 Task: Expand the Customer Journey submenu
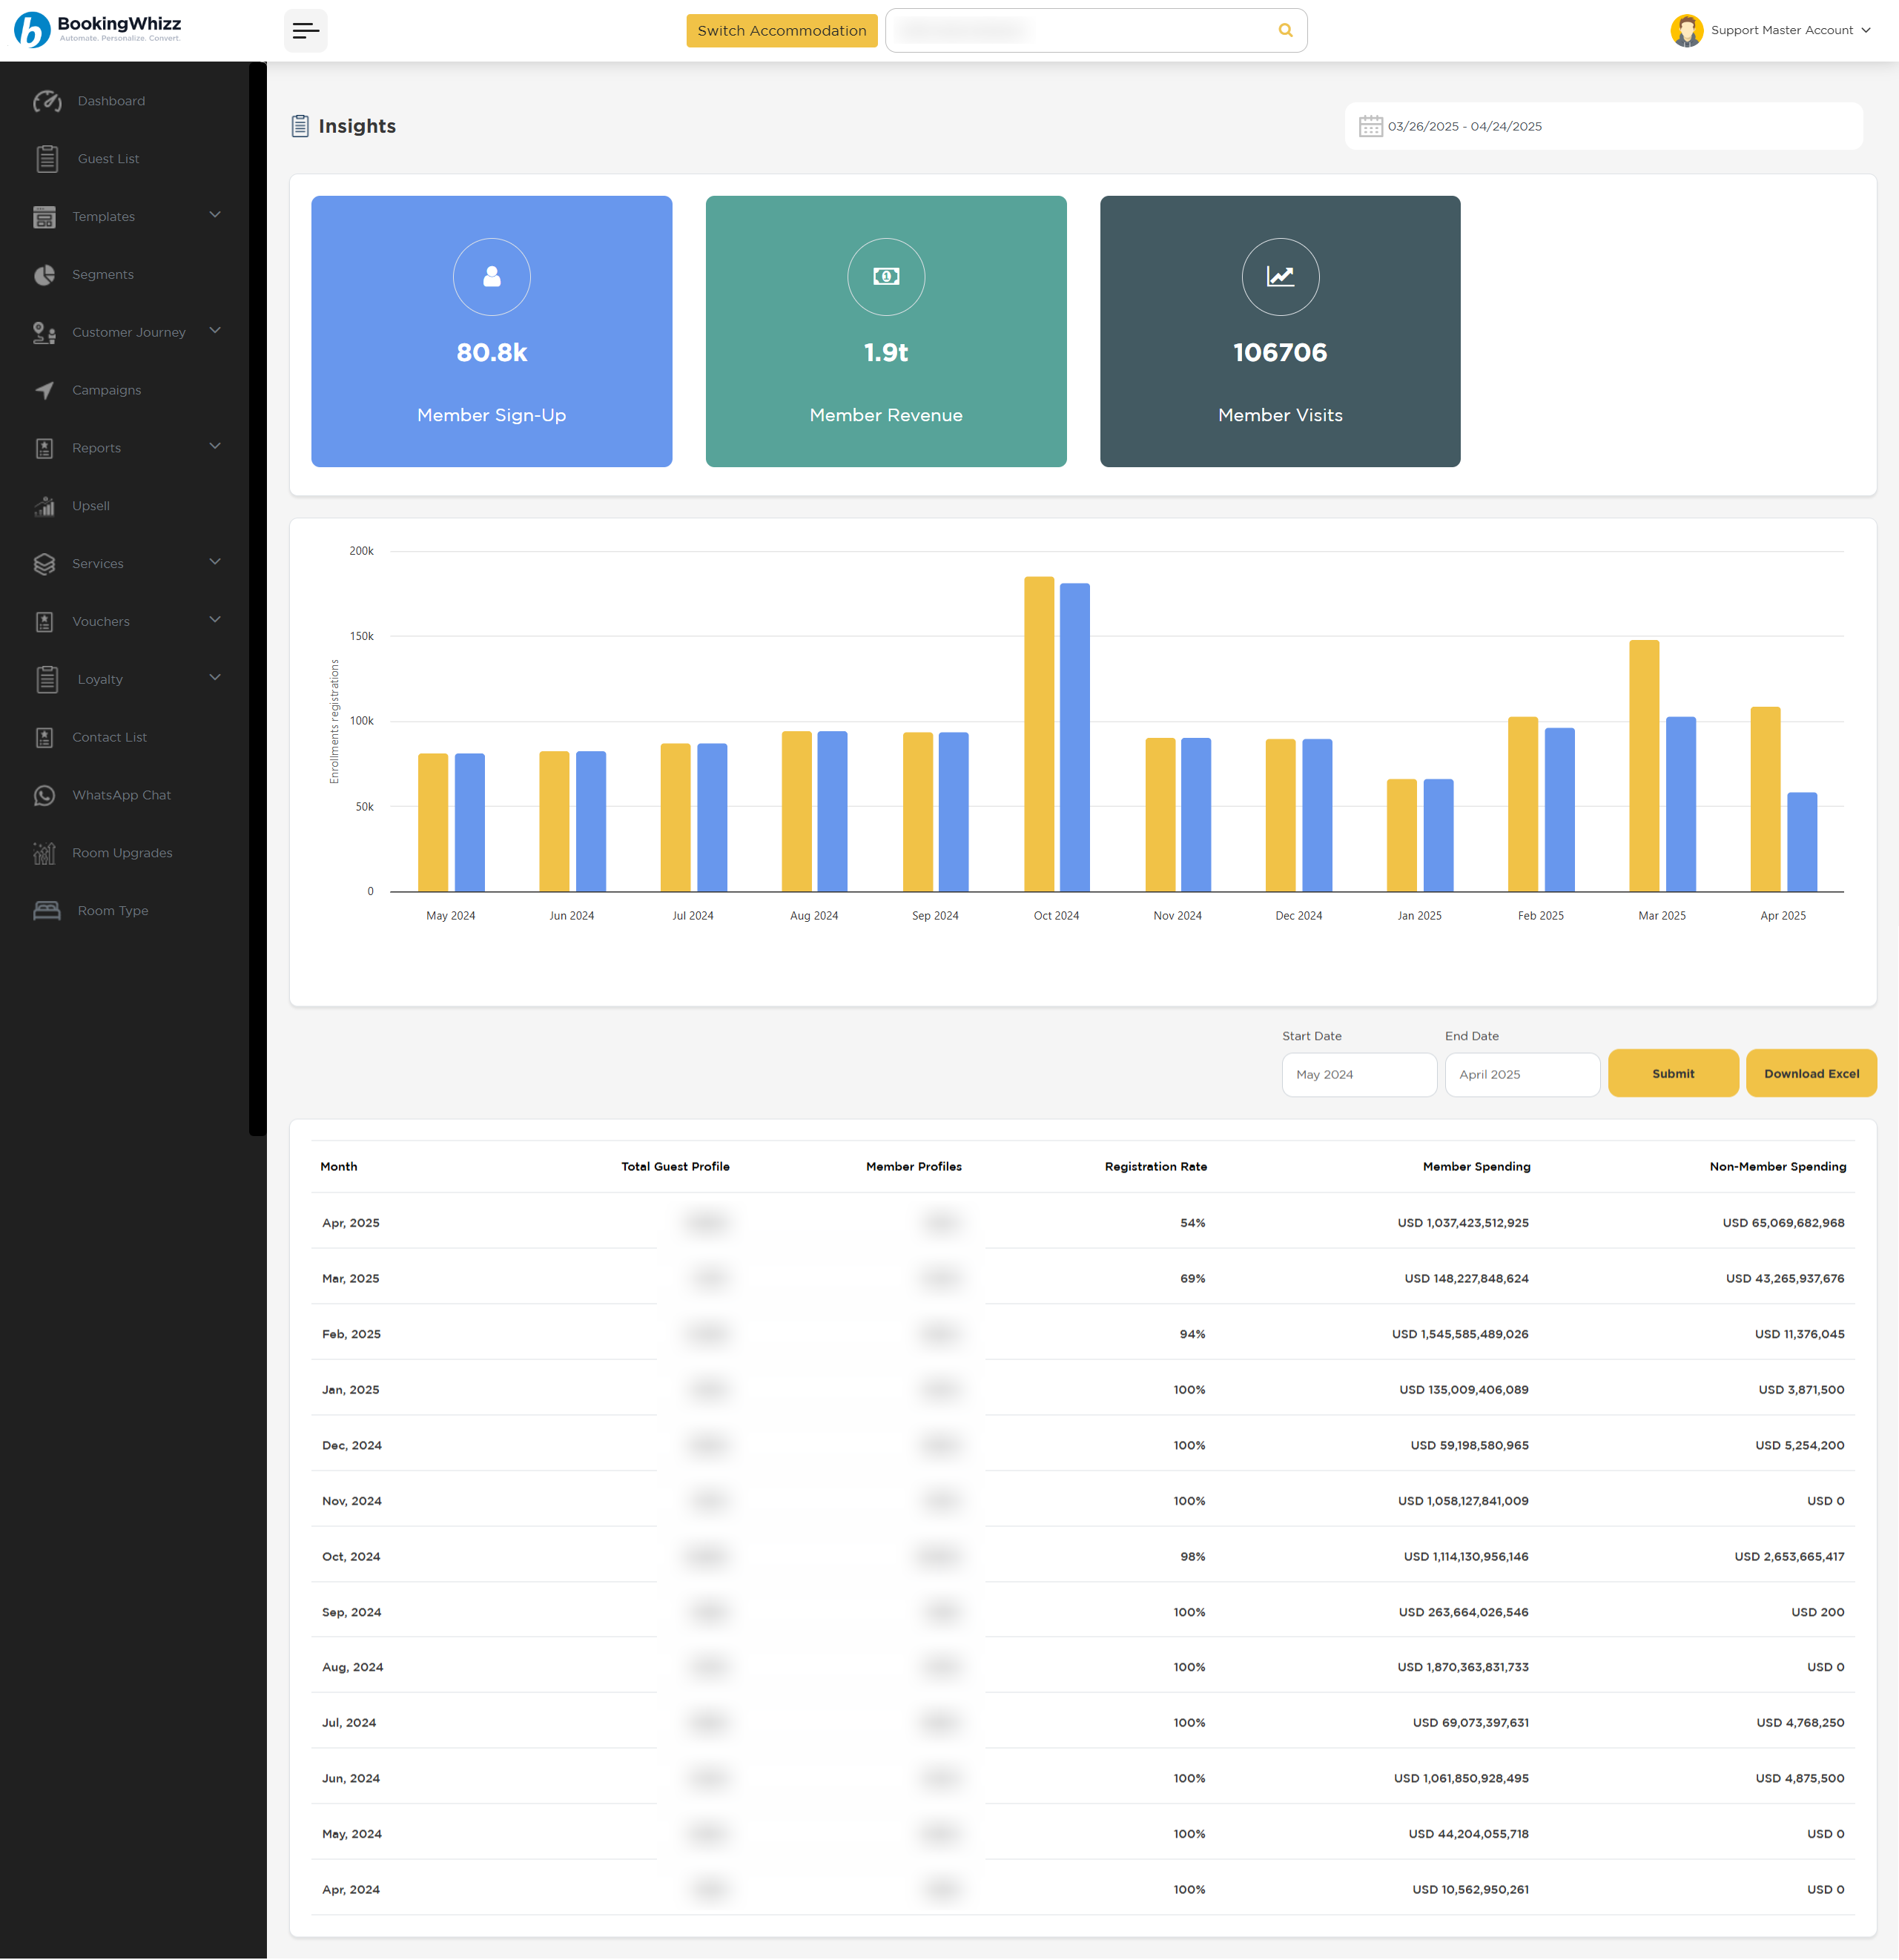click(215, 331)
